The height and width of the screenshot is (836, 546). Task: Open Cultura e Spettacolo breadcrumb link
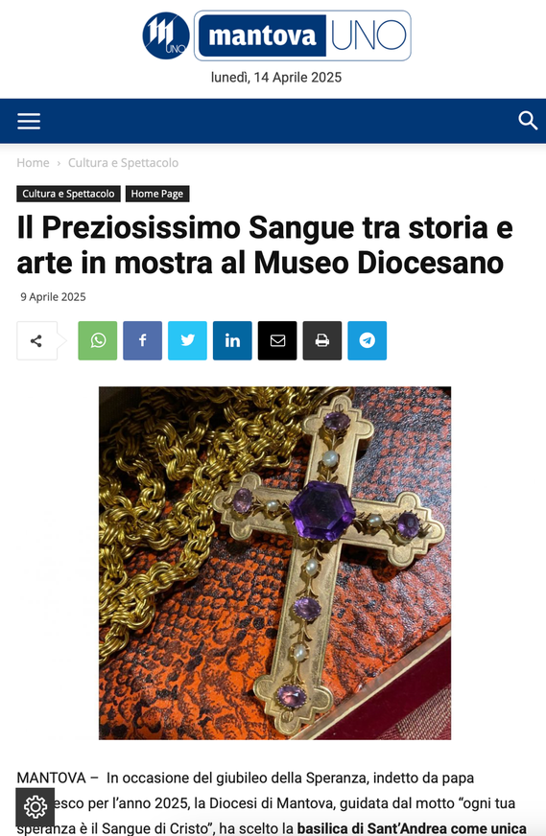tap(123, 163)
